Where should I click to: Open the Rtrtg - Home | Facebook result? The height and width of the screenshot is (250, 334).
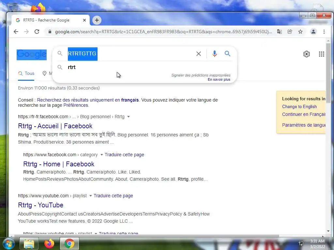pos(59,164)
